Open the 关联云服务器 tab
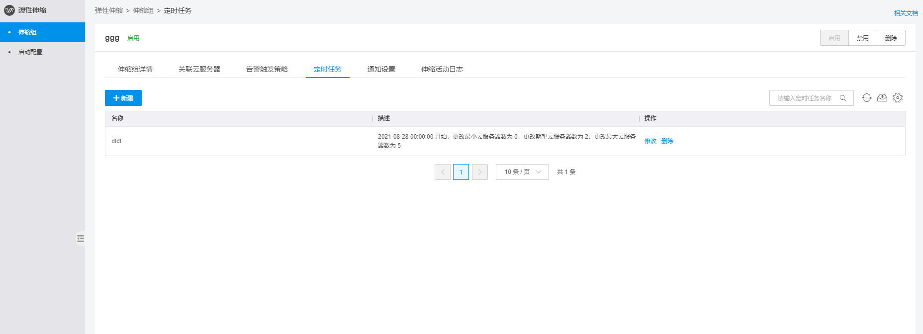The image size is (923, 334). (199, 69)
